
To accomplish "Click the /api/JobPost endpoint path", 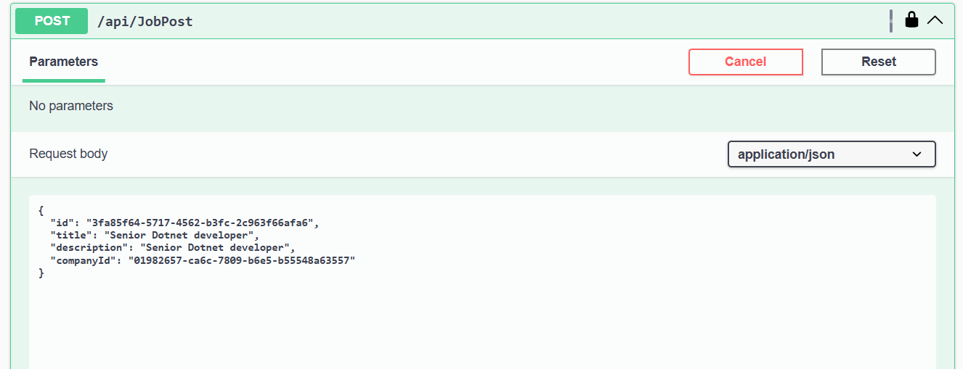I will pos(145,22).
